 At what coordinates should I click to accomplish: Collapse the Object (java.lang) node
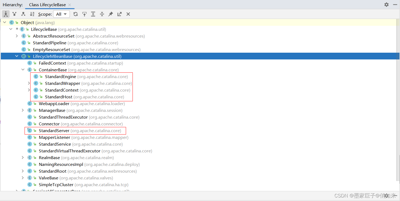[x=5, y=22]
